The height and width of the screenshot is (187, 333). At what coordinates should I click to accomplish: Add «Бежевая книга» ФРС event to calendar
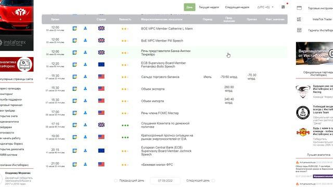pos(74,165)
